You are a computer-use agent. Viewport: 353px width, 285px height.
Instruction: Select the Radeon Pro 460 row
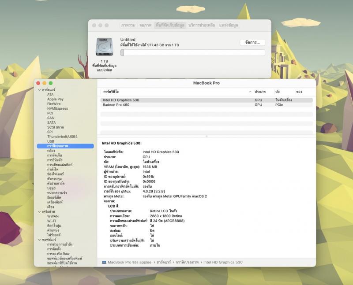click(207, 105)
